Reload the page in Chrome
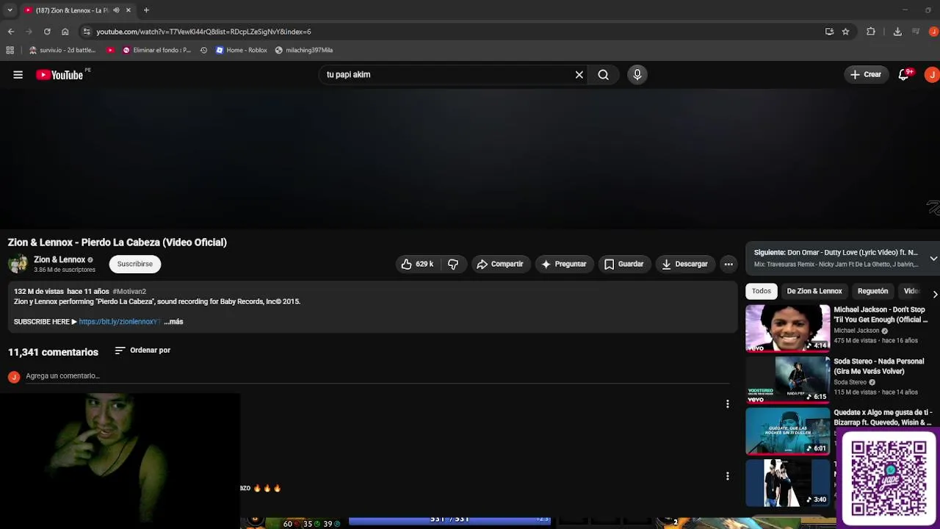 coord(47,32)
